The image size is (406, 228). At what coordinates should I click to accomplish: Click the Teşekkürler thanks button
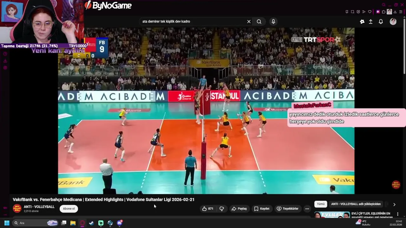pos(287,209)
